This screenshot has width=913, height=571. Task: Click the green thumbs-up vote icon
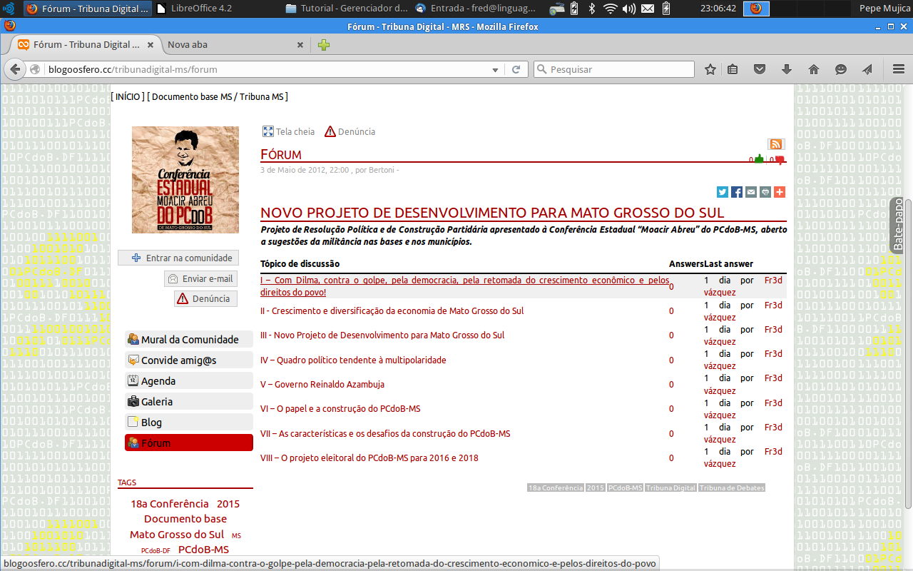(x=759, y=159)
